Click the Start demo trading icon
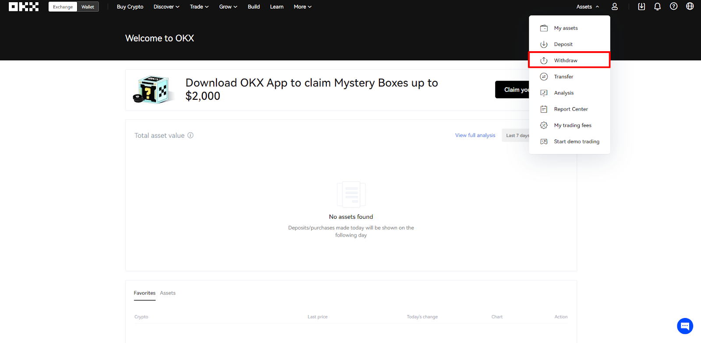This screenshot has width=701, height=343. [544, 141]
